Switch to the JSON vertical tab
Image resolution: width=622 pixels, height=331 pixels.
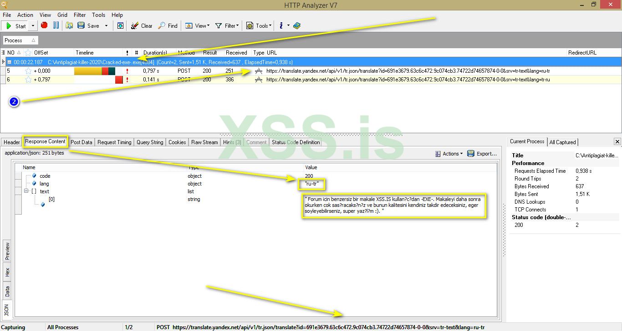7,310
